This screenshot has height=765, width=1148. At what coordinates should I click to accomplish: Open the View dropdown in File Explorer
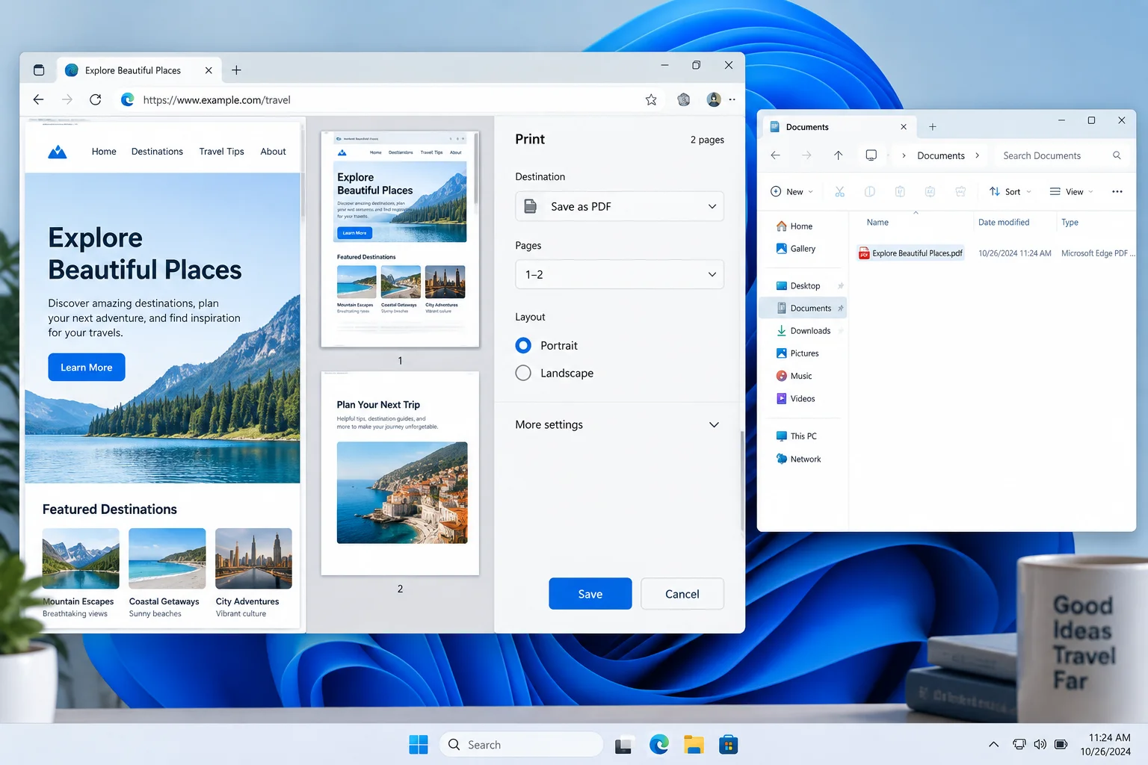[1071, 192]
